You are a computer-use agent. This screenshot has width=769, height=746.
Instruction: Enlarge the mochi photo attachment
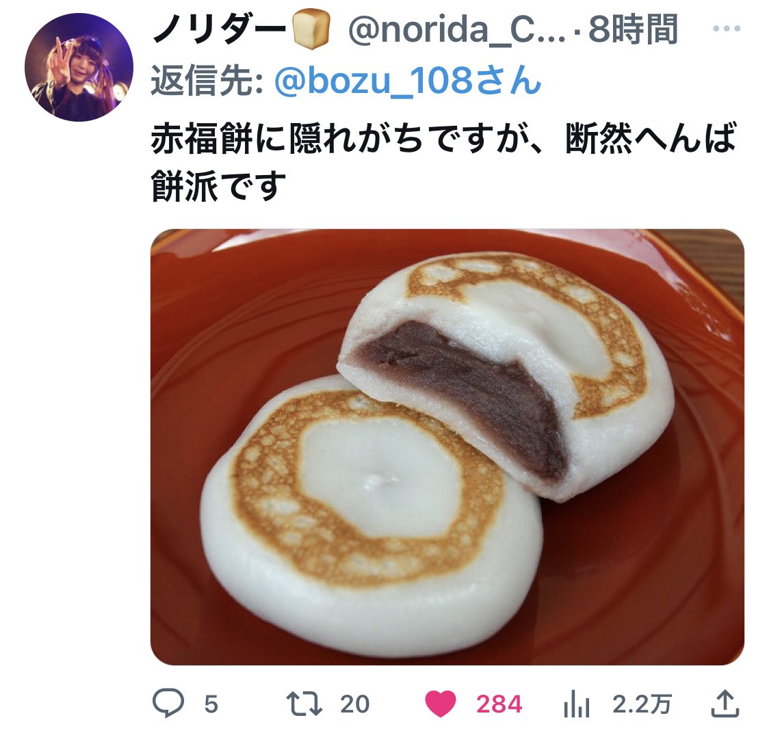click(x=447, y=447)
